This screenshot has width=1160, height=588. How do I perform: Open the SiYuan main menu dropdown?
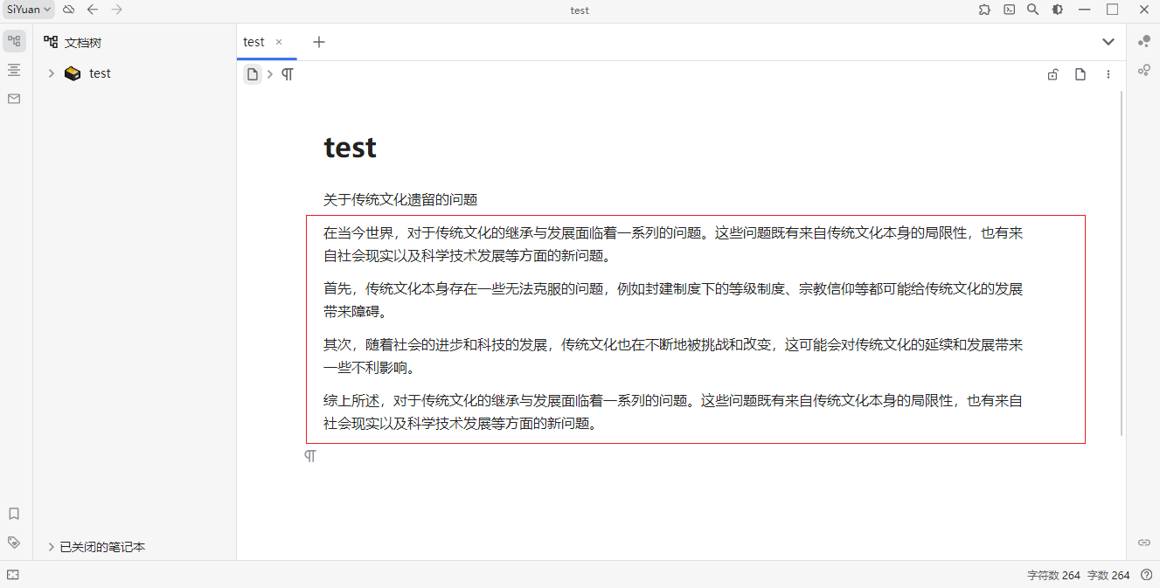29,10
